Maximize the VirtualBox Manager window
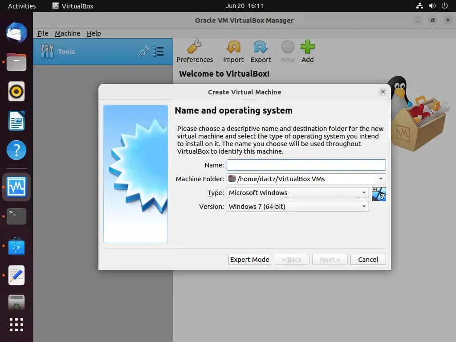This screenshot has height=342, width=456. coord(433,20)
